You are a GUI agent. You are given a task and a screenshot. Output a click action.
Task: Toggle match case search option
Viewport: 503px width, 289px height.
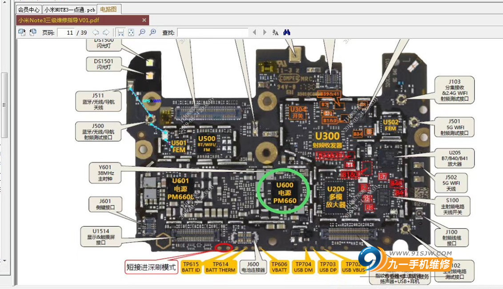tap(275, 32)
